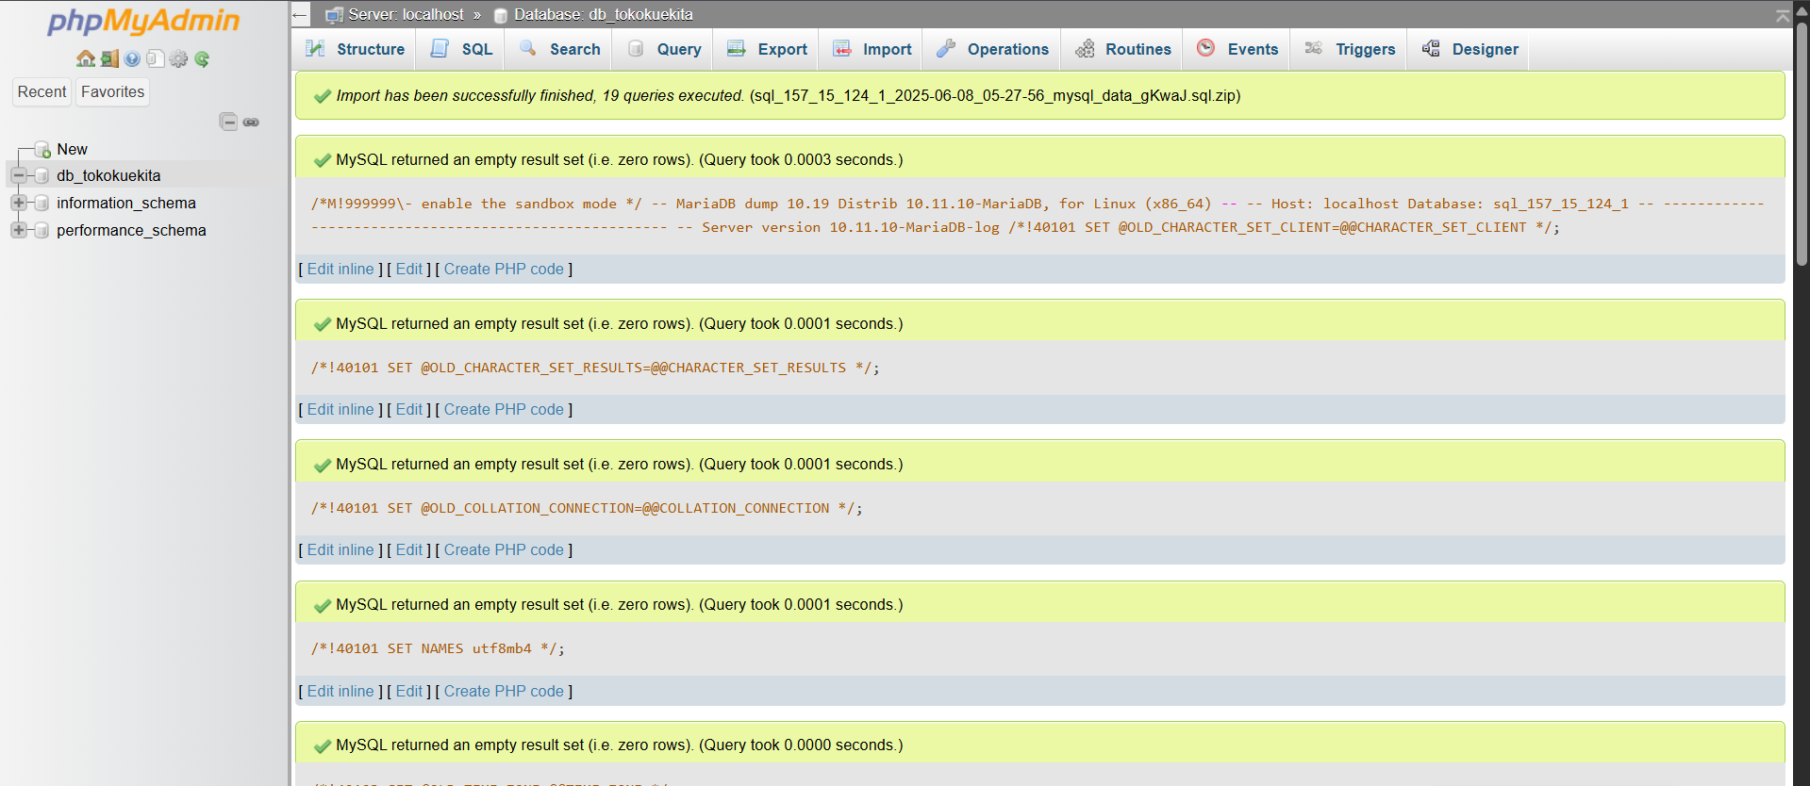Viewport: 1810px width, 786px height.
Task: Click the collapse all tree icon
Action: (228, 122)
